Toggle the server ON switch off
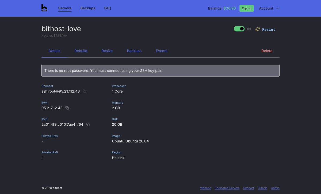This screenshot has height=194, width=321. tap(239, 29)
